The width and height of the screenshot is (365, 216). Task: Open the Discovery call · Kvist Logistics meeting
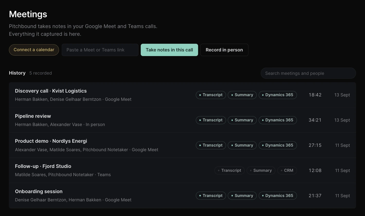point(182,95)
